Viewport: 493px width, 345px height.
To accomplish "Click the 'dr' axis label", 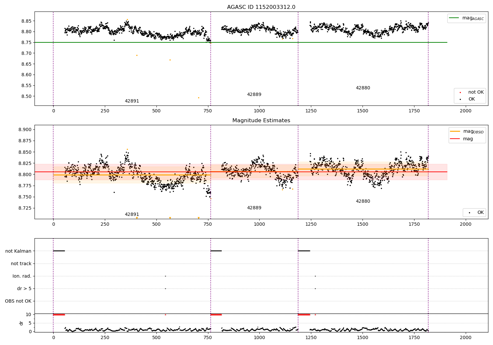I will click(21, 323).
